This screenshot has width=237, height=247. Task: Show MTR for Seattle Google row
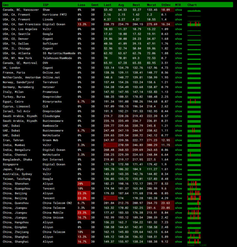click(x=179, y=34)
